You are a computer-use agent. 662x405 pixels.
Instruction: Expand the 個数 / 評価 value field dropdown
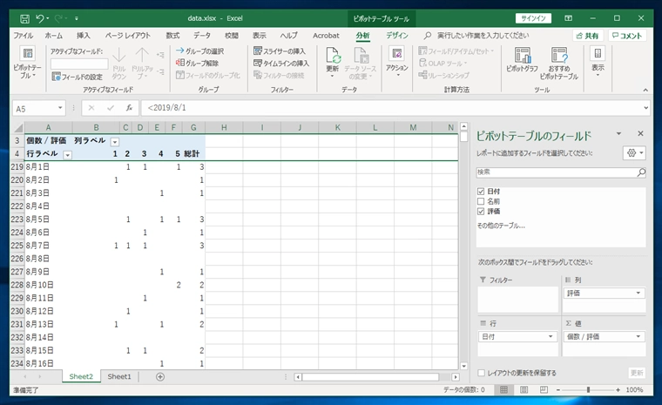639,336
